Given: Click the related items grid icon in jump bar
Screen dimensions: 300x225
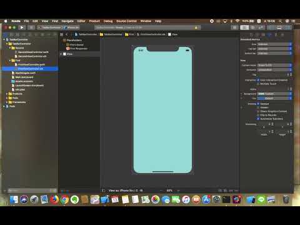Looking at the screenshot, I should 61,34.
